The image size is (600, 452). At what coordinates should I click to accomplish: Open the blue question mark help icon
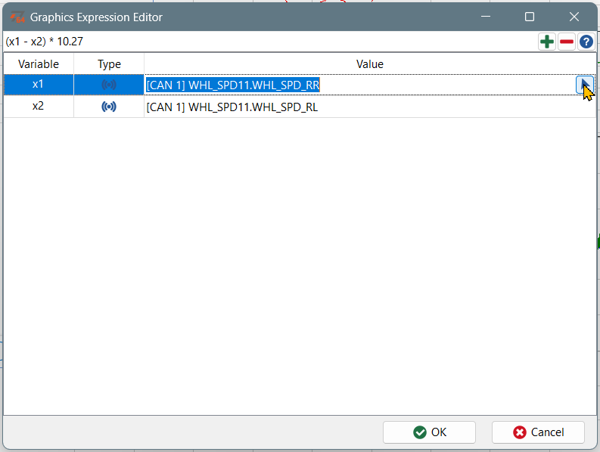tap(586, 42)
